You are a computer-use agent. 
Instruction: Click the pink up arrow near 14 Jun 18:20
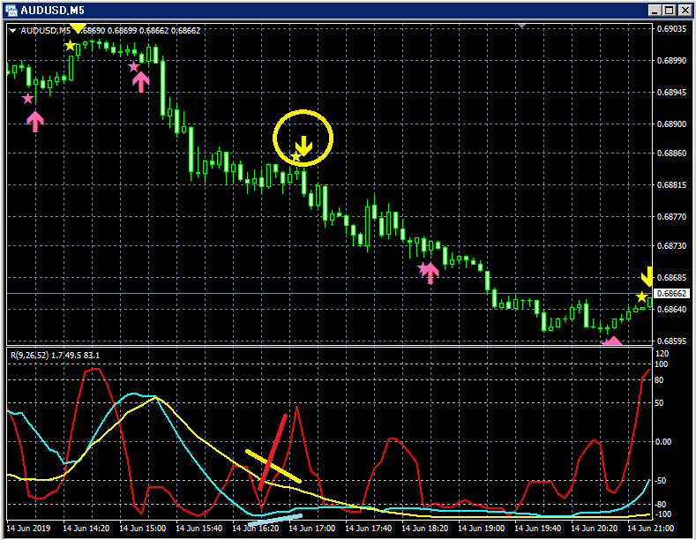coord(430,273)
